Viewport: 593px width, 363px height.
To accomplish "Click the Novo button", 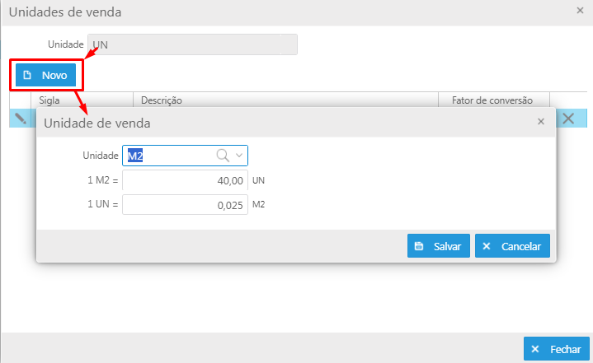I will point(45,75).
